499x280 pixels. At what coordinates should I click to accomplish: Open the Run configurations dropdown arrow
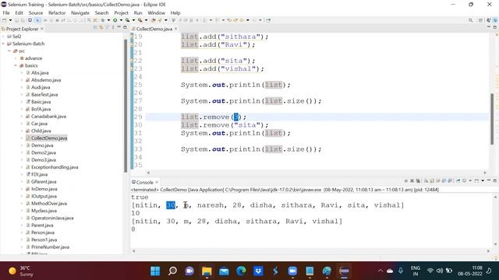click(x=121, y=20)
